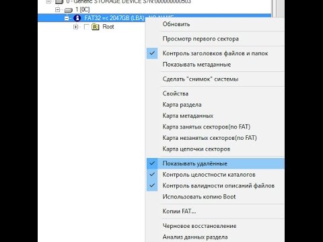
Task: Toggle Контроль целостности каталогов
Action: click(x=215, y=175)
